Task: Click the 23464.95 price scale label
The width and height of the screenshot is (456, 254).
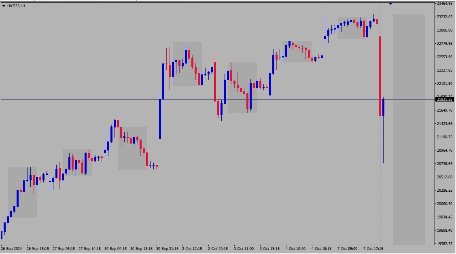Action: pyautogui.click(x=445, y=4)
